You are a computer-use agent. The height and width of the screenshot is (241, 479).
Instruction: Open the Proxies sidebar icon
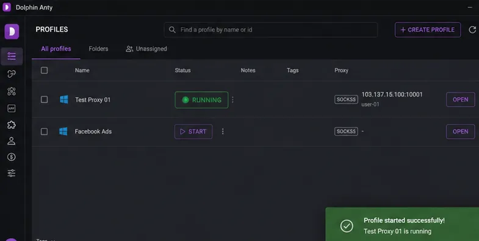point(12,74)
